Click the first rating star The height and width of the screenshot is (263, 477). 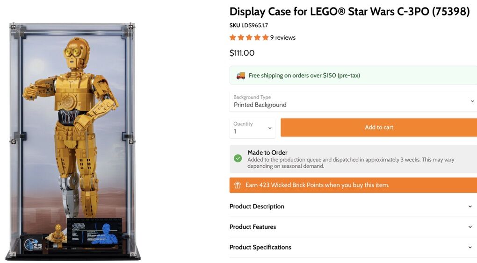point(233,37)
